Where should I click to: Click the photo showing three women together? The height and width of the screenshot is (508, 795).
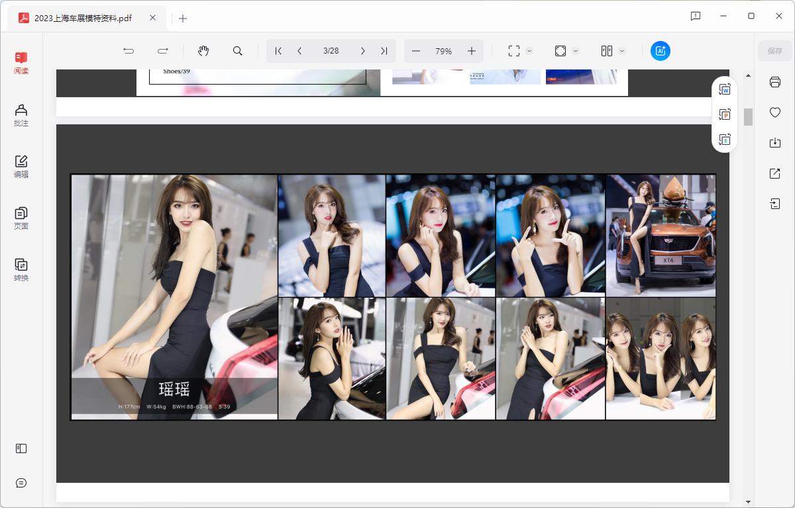[x=661, y=359]
